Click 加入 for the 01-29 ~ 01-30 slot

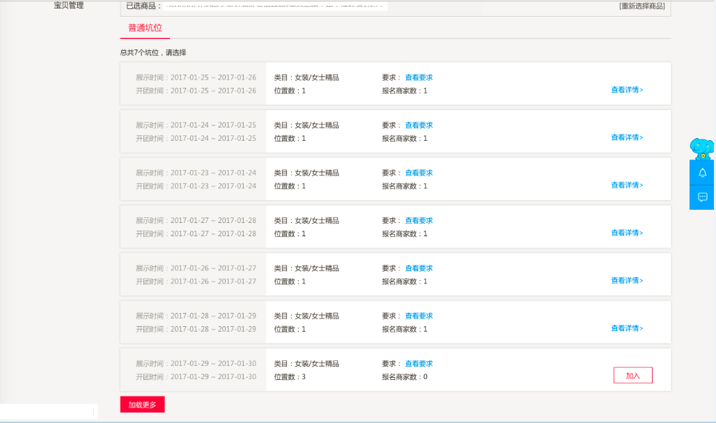point(632,376)
